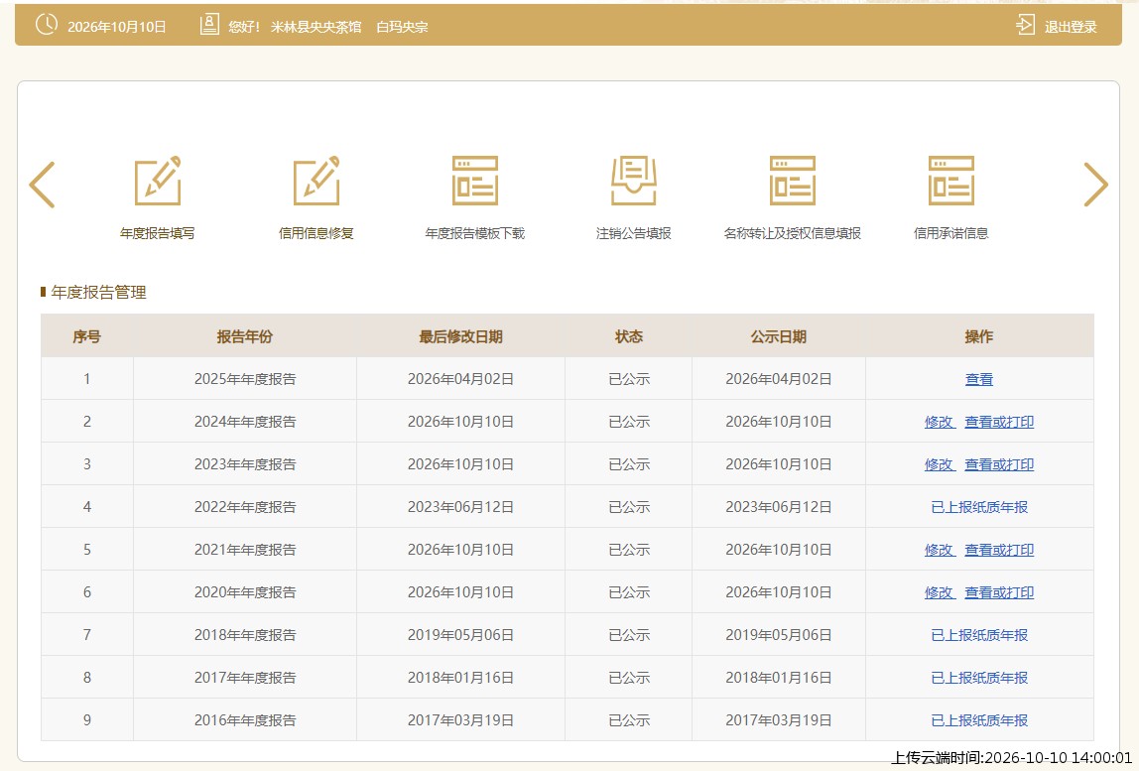The image size is (1139, 771).
Task: Open 查看或打印 for 2021年年度报告
Action: pyautogui.click(x=999, y=550)
